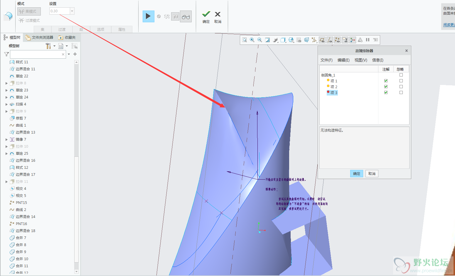This screenshot has height=276, width=455.
Task: Clear the model tree search box
Action: [63, 54]
